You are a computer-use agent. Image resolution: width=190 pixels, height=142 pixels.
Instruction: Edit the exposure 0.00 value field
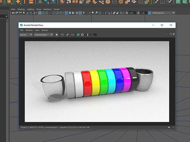pos(132,13)
